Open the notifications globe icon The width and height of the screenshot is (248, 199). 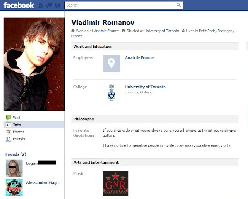58,5
